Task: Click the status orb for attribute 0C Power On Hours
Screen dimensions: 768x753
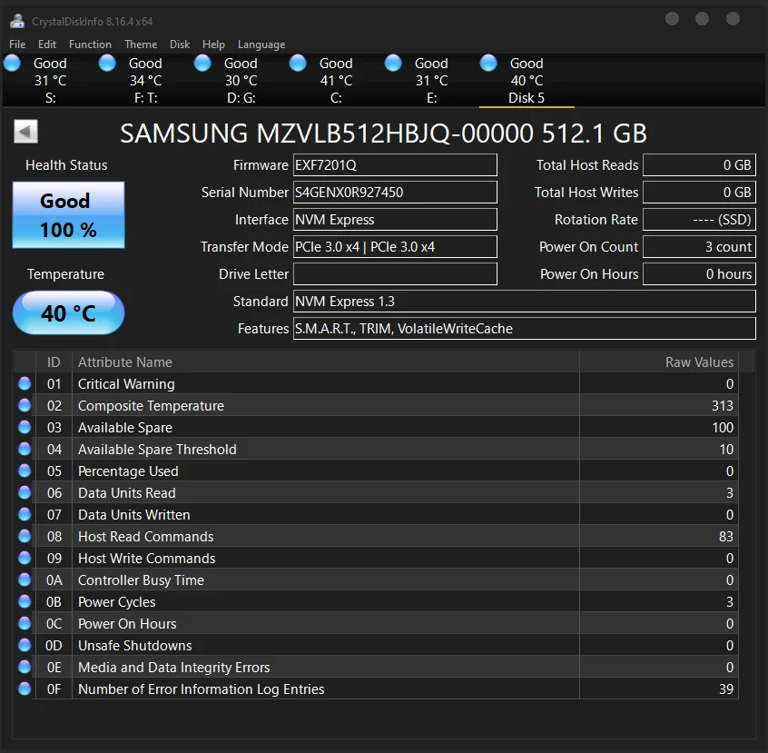Action: tap(25, 624)
